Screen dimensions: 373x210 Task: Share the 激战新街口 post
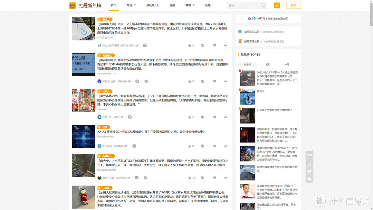coord(225,81)
